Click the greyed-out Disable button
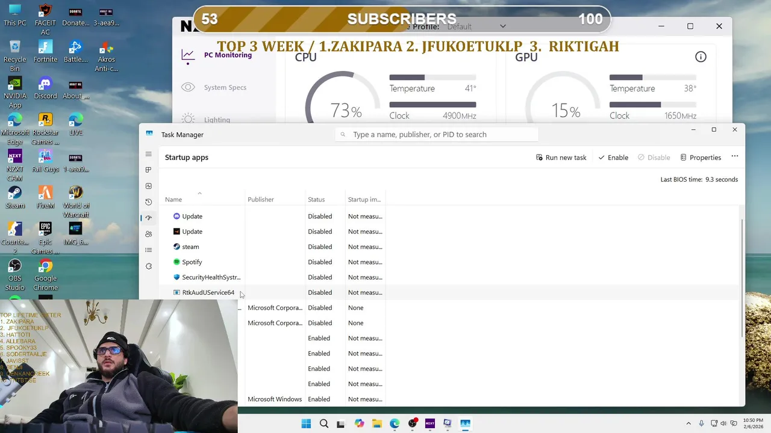The image size is (771, 433). coord(654,158)
